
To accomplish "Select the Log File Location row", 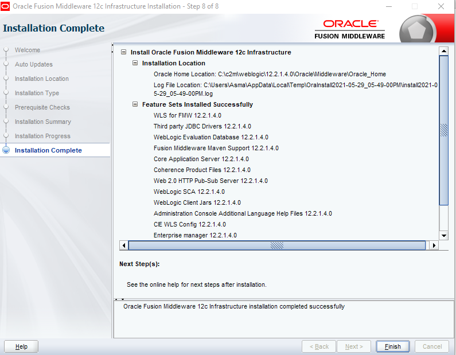I will pos(295,89).
